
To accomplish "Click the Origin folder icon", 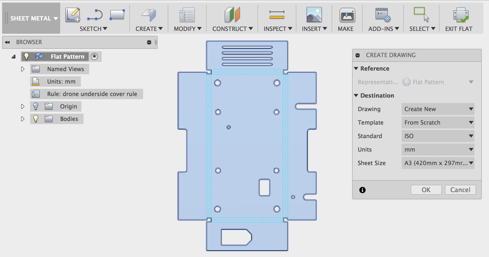I will coord(49,106).
